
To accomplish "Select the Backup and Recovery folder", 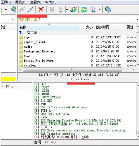I will coord(40,51).
